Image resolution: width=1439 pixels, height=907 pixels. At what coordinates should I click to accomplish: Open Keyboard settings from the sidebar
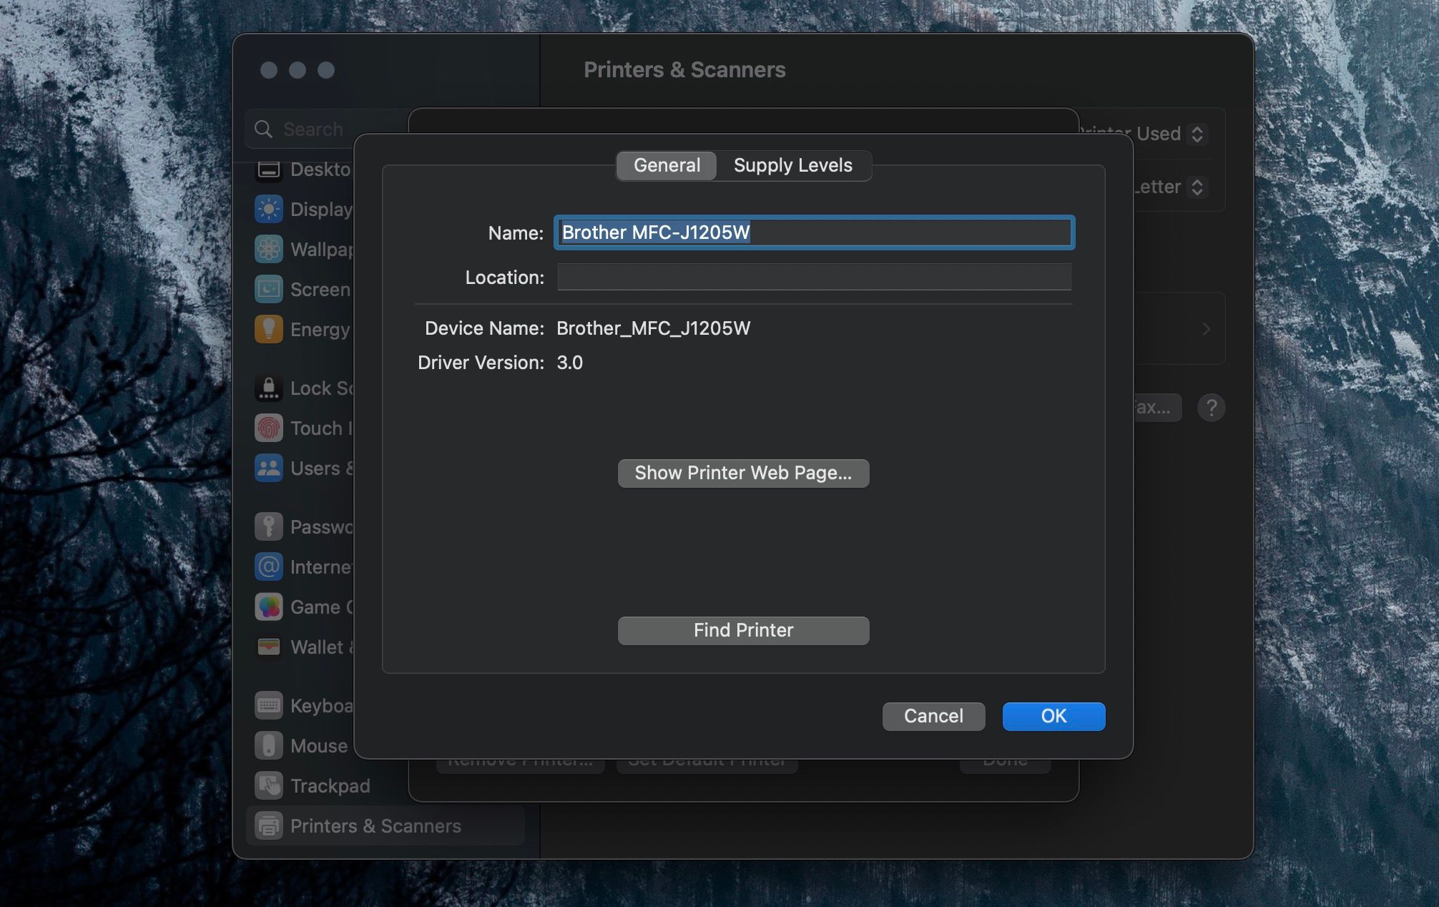(269, 705)
